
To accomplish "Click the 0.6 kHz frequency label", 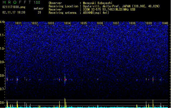I will 2,103.
